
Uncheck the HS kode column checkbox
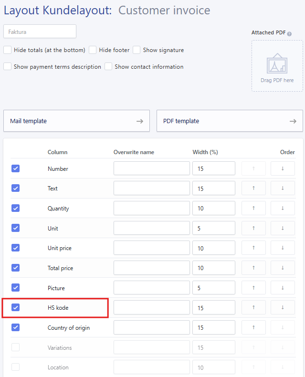16,308
